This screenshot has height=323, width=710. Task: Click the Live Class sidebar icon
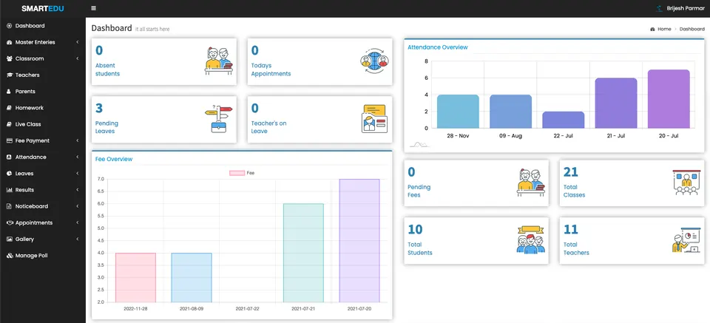point(9,124)
